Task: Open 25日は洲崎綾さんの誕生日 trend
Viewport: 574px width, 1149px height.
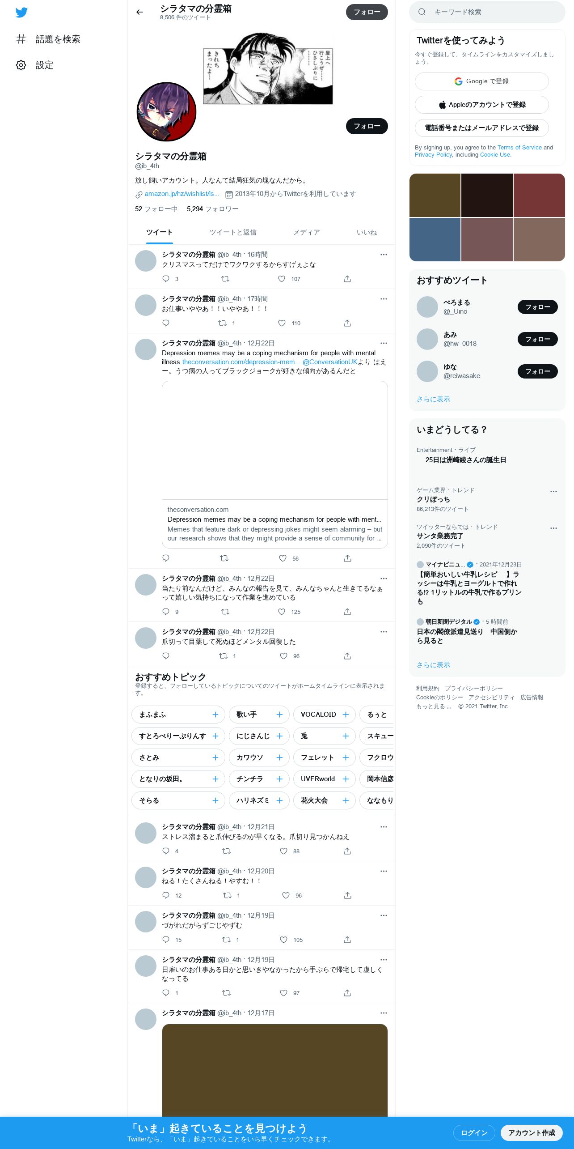Action: click(466, 460)
